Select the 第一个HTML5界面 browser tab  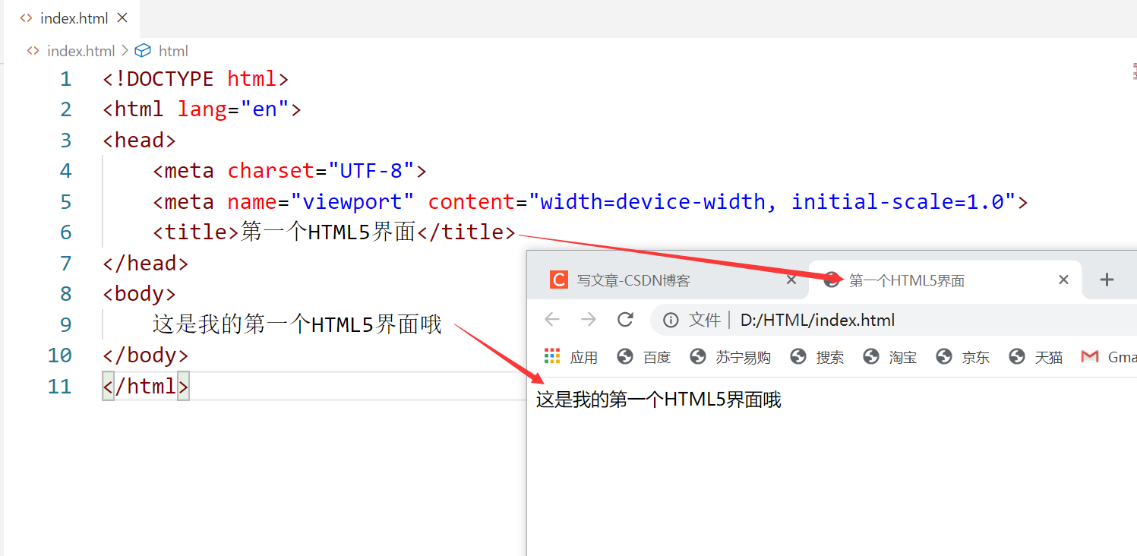[x=942, y=280]
